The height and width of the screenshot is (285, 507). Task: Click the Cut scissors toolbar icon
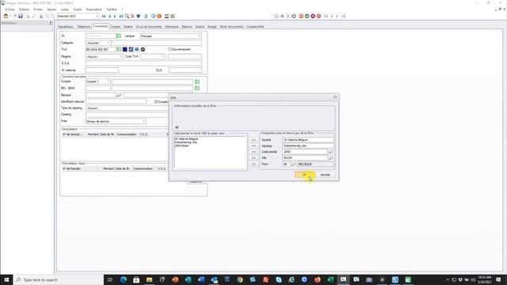pos(41,16)
